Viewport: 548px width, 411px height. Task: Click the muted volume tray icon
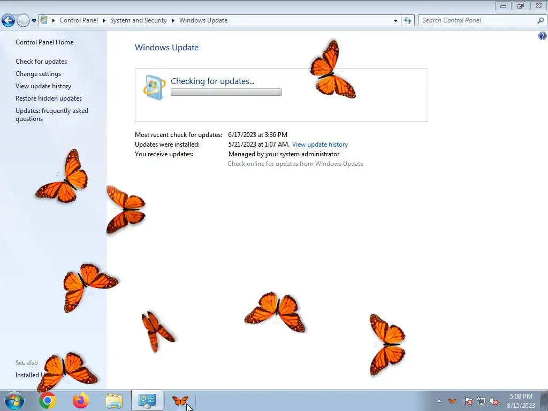coord(494,401)
